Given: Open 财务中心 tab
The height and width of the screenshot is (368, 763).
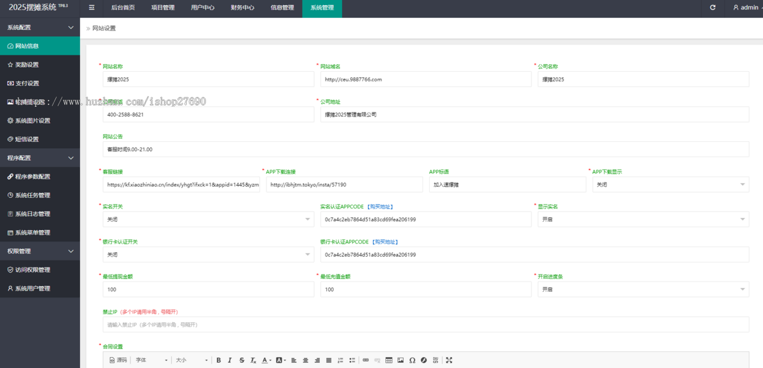Looking at the screenshot, I should click(242, 8).
